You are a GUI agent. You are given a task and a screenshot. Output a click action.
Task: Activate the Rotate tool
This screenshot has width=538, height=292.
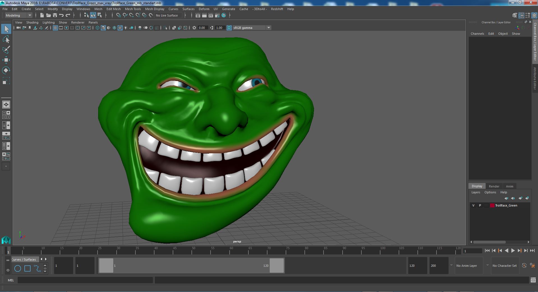(6, 70)
